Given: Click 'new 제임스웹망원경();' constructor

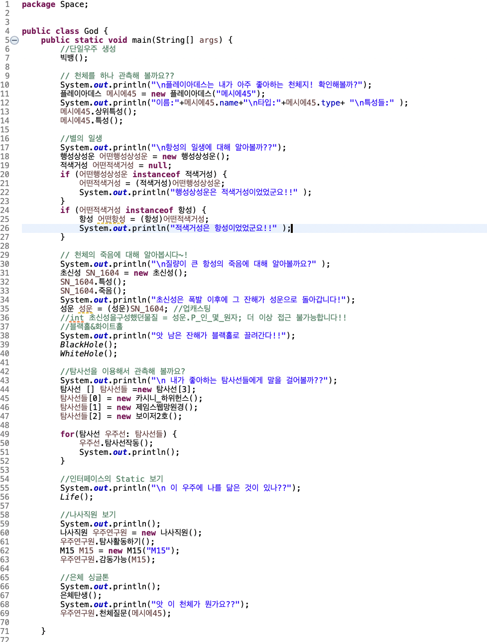Looking at the screenshot, I should click(157, 408).
